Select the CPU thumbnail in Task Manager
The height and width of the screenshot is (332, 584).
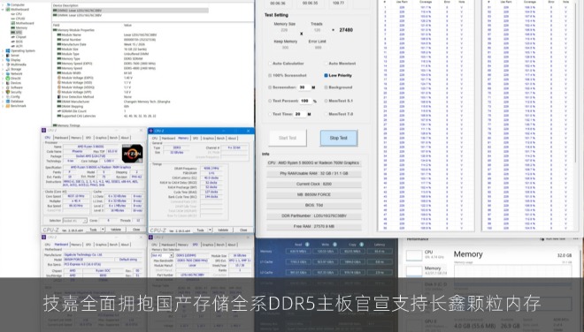point(414,254)
